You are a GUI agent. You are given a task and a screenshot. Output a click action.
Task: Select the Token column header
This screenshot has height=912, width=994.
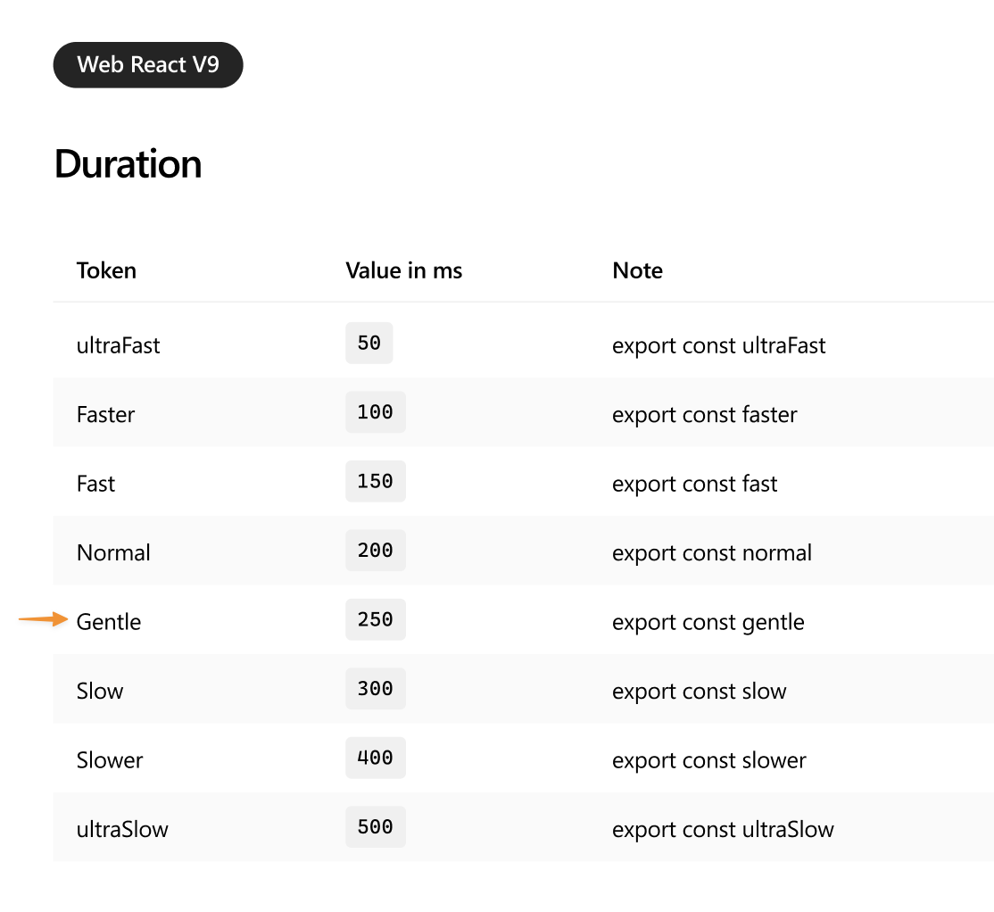coord(106,270)
